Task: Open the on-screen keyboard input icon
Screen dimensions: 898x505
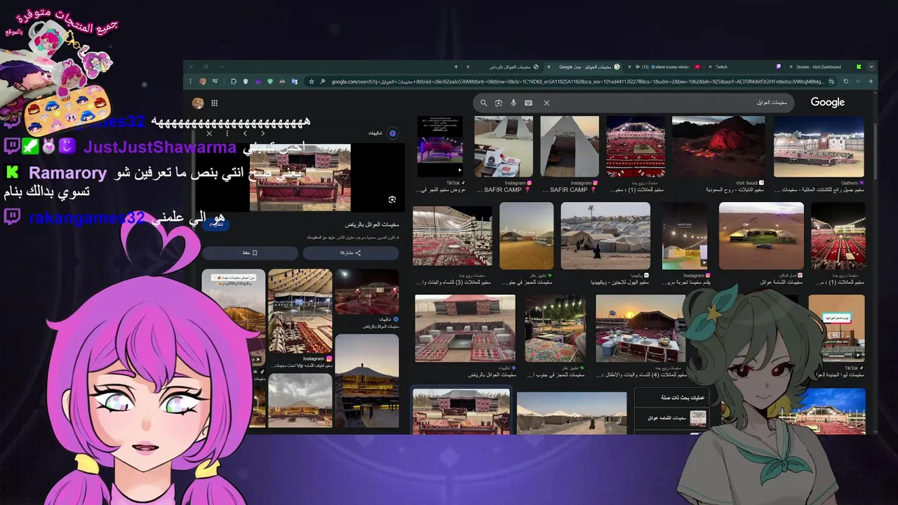Action: click(528, 103)
